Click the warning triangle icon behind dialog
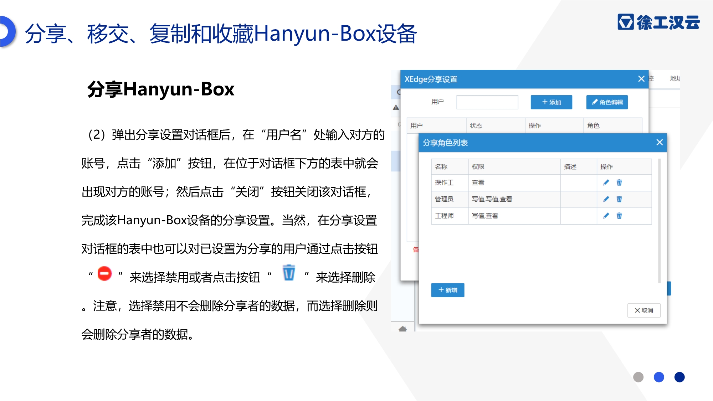Image resolution: width=713 pixels, height=401 pixels. click(x=396, y=107)
